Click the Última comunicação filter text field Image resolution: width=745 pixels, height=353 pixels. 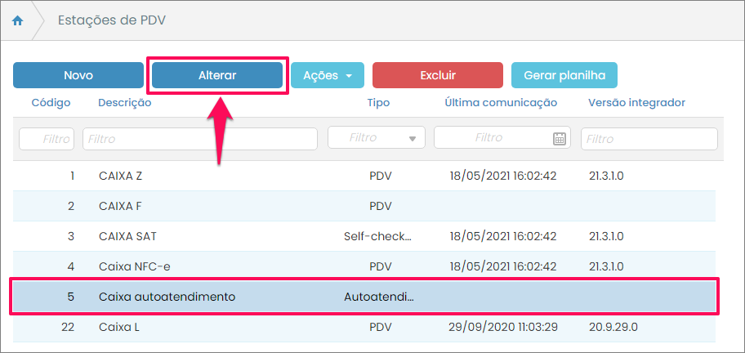click(x=492, y=138)
